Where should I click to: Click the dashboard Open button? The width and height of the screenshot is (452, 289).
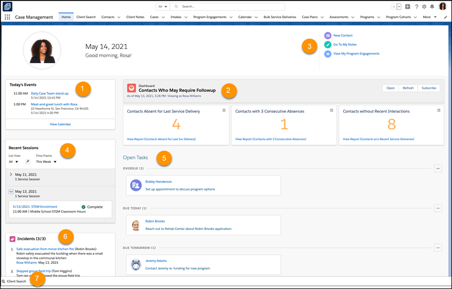(x=391, y=88)
